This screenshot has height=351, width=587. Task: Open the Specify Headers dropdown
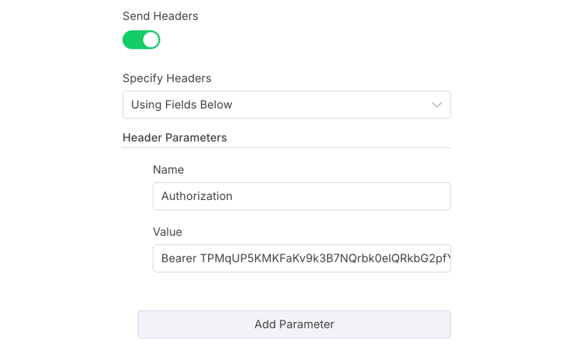point(286,105)
